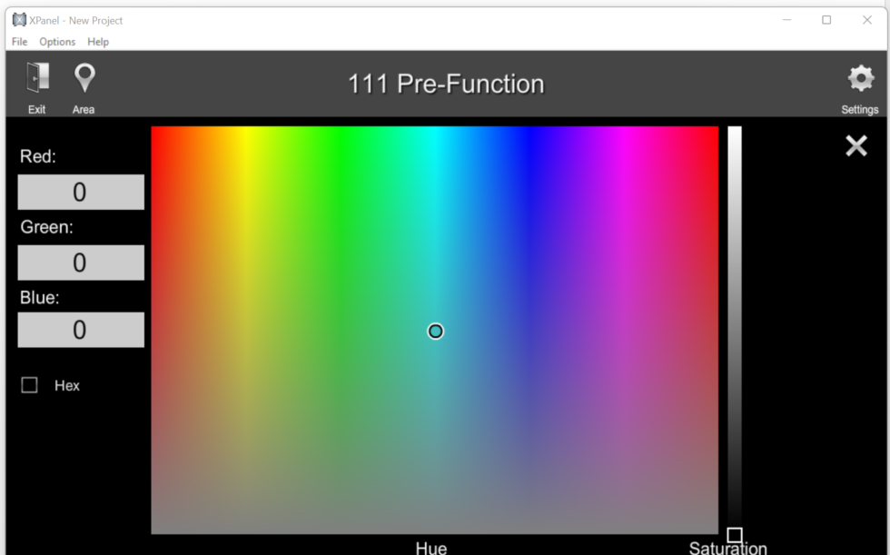The width and height of the screenshot is (890, 555).
Task: Pick bright yellow at top of color field
Action: pos(245,132)
